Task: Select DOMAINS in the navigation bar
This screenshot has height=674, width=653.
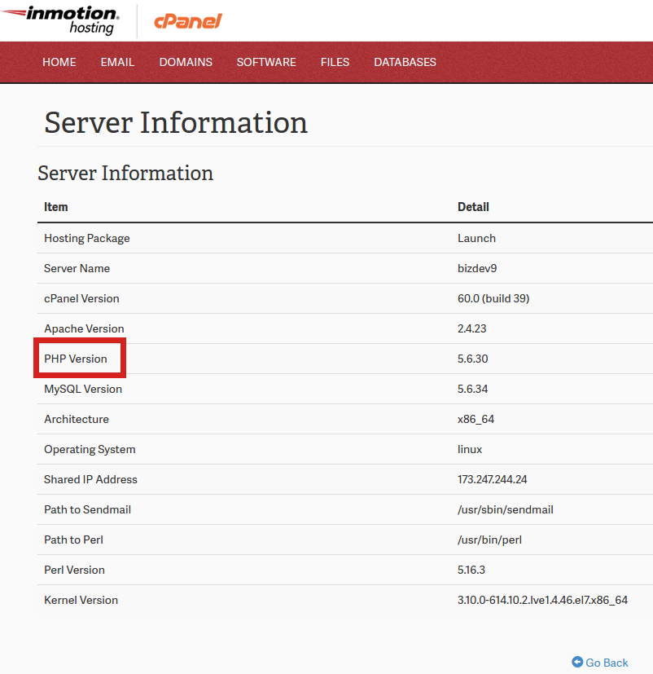Action: 186,62
